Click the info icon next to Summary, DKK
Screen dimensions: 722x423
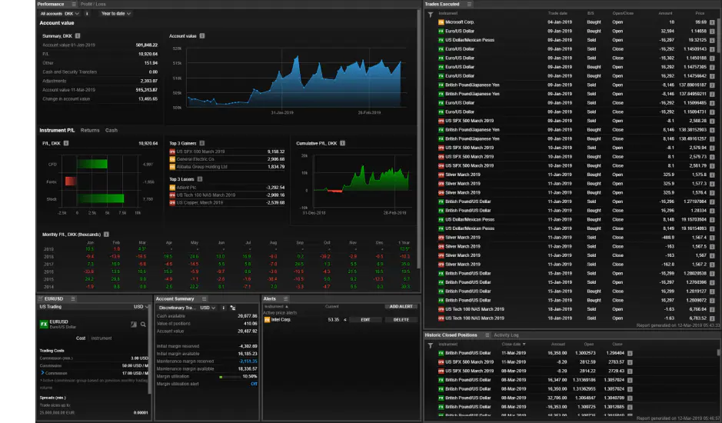click(x=78, y=36)
